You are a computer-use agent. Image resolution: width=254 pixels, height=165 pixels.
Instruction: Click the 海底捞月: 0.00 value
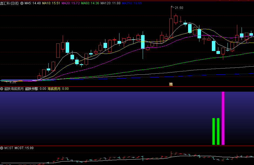58,89
